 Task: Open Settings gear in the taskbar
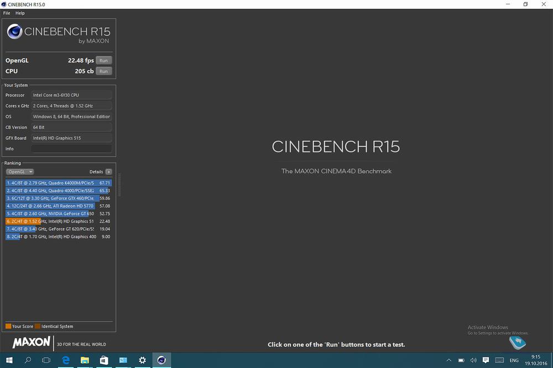(142, 360)
